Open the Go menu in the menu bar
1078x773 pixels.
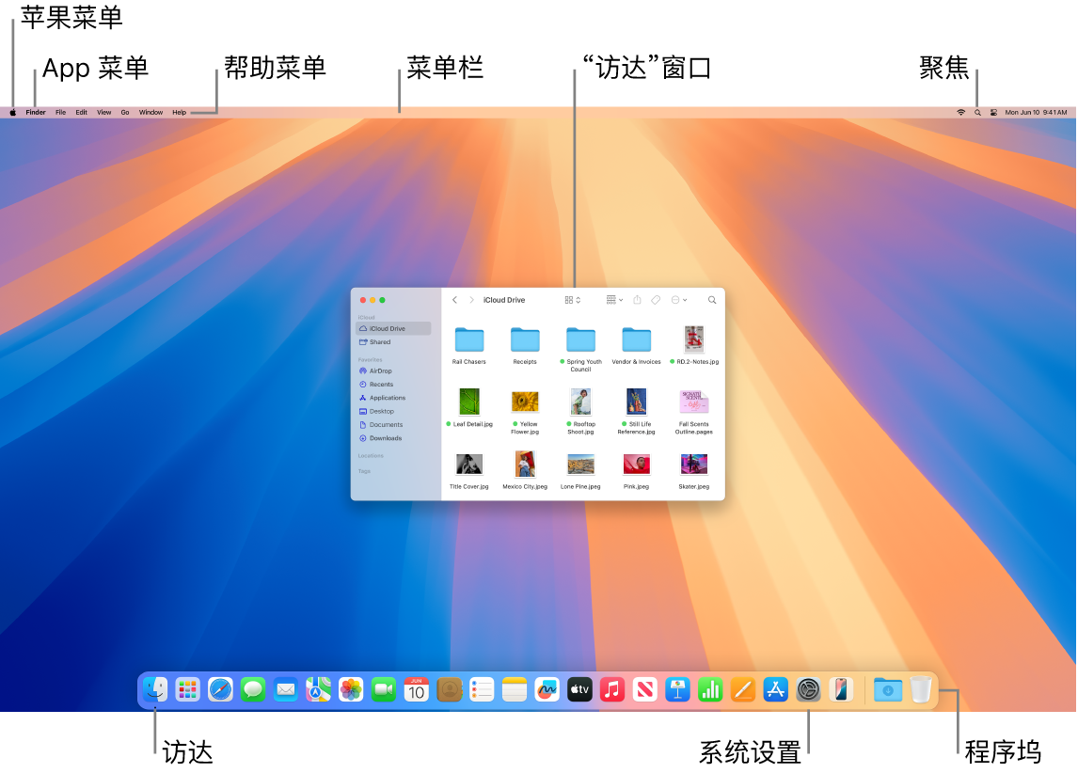(x=125, y=112)
